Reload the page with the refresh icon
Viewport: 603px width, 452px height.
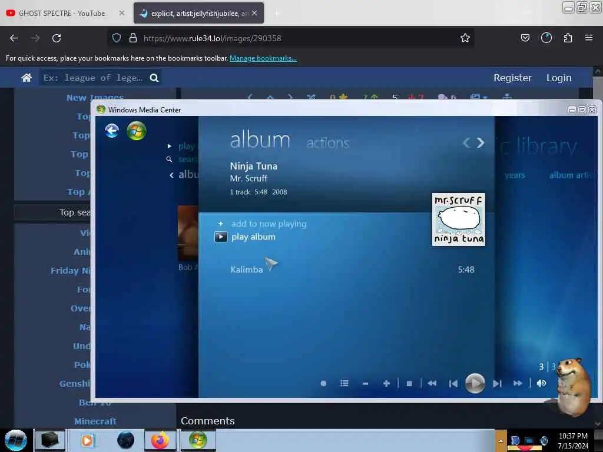pos(57,38)
